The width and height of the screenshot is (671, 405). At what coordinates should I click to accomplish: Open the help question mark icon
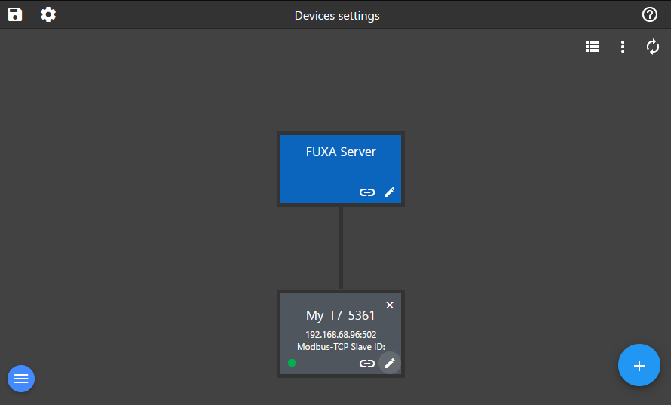pos(649,15)
